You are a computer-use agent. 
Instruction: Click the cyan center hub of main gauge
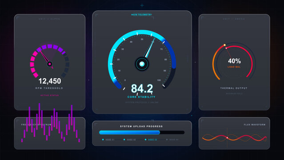pyautogui.click(x=142, y=64)
